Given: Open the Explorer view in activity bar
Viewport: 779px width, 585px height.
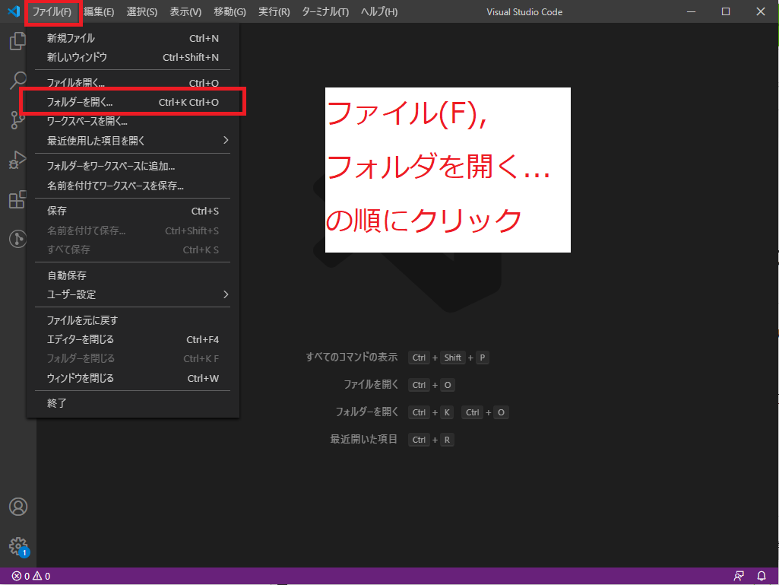Looking at the screenshot, I should [18, 41].
